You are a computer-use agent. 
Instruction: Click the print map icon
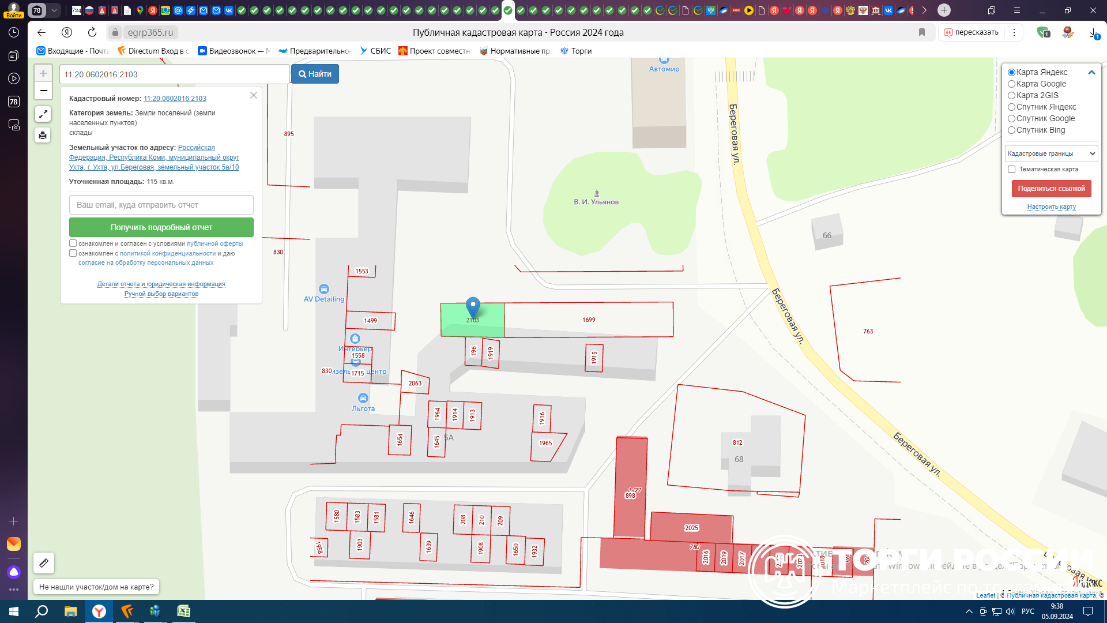click(43, 136)
